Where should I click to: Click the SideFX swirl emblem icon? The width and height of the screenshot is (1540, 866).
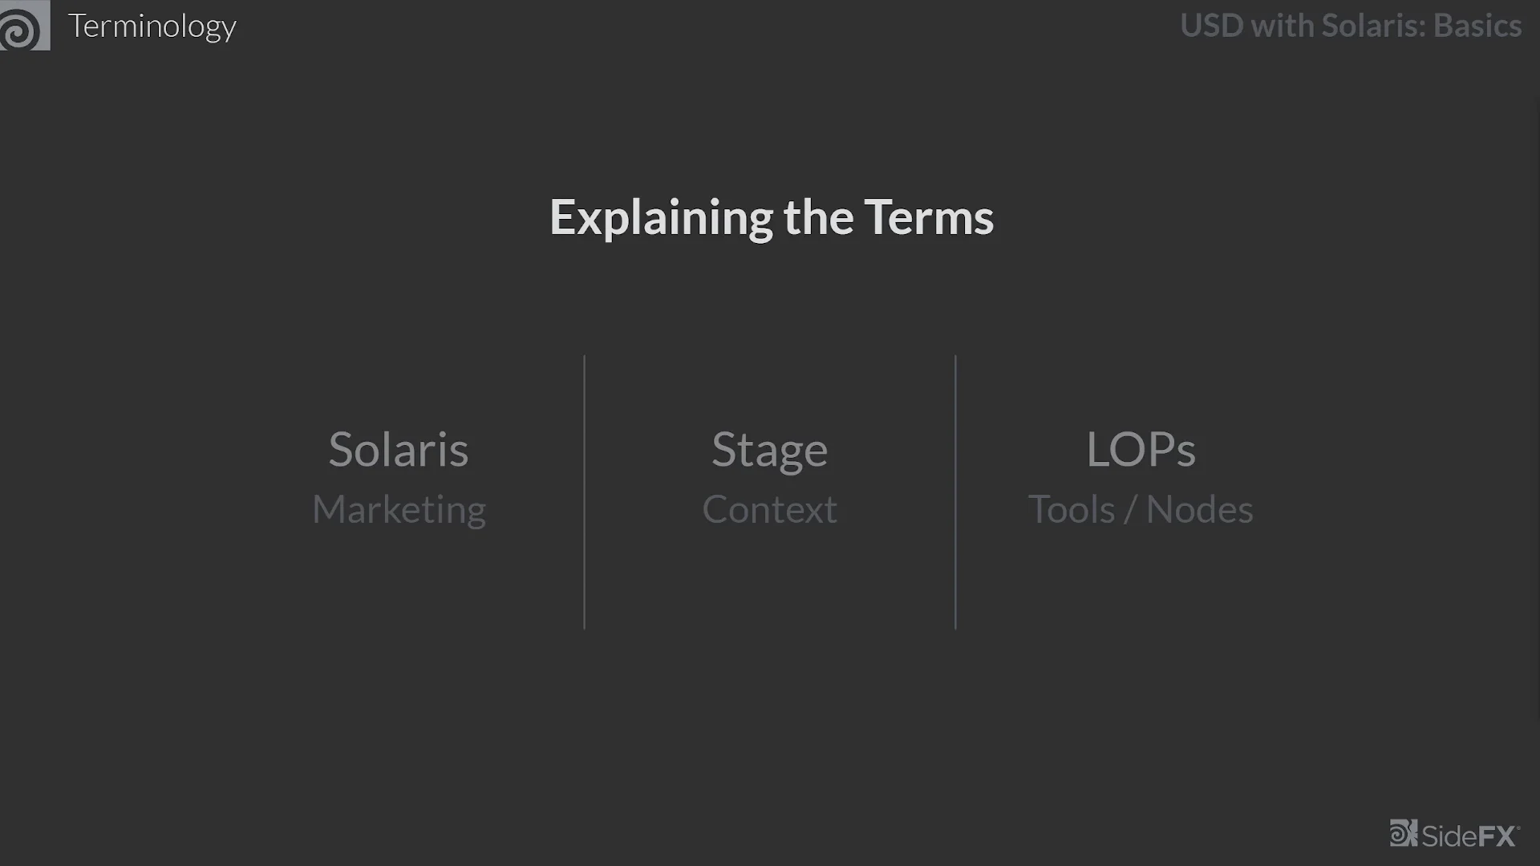(x=1403, y=833)
